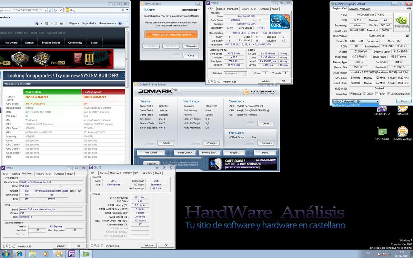
Task: Open the SPD tab in the Memory CPU-Z window
Action: [x=136, y=173]
